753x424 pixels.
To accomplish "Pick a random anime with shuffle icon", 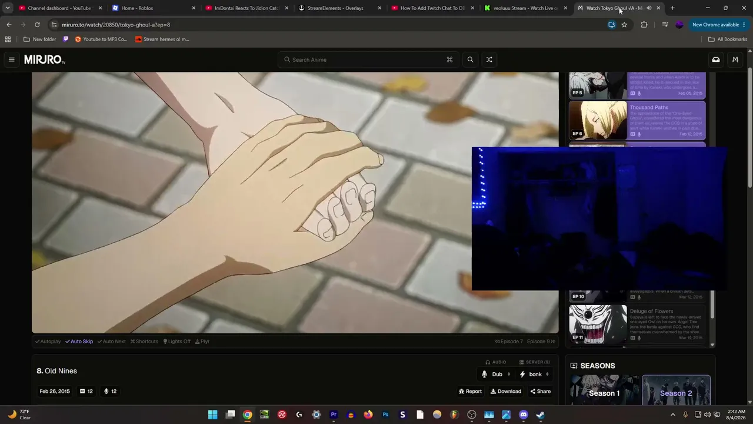I will [x=489, y=59].
